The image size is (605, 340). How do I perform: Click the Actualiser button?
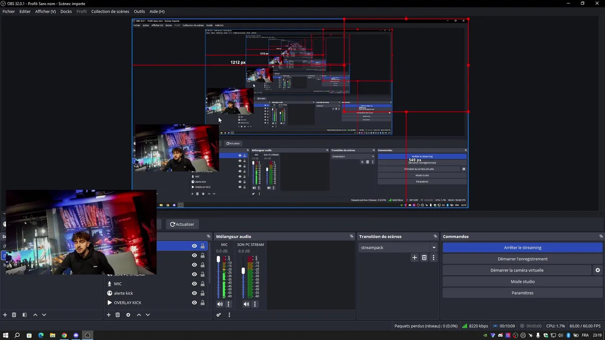coord(182,224)
